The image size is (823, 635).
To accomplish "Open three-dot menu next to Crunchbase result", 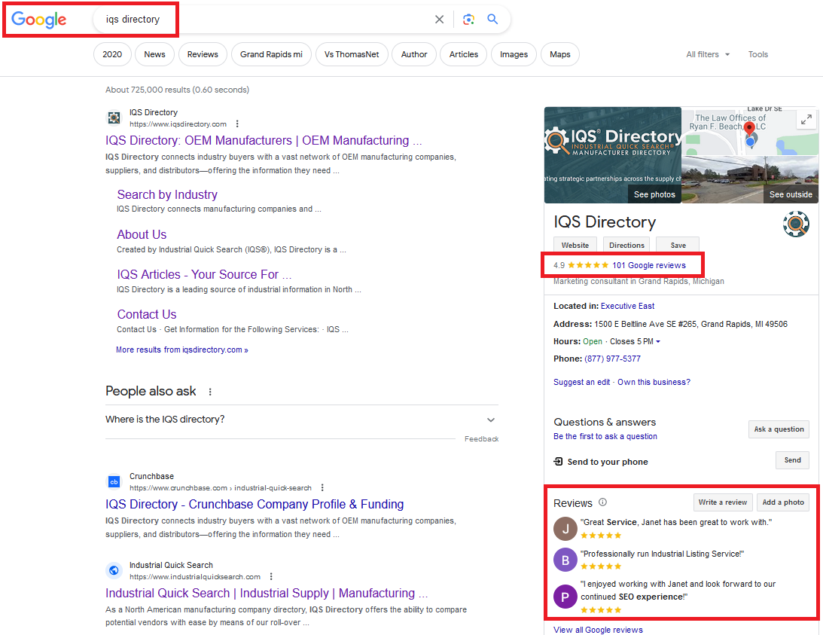I will [322, 488].
